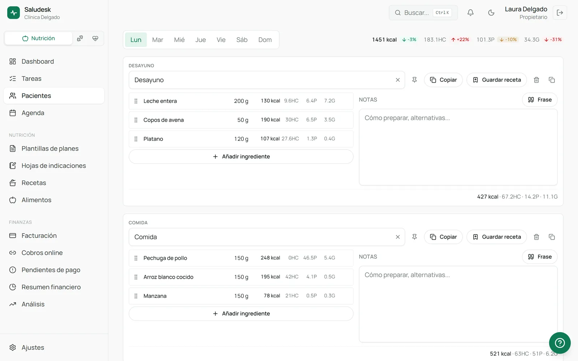Image resolution: width=578 pixels, height=361 pixels.
Task: Add an ingredient to Comida
Action: pos(241,314)
